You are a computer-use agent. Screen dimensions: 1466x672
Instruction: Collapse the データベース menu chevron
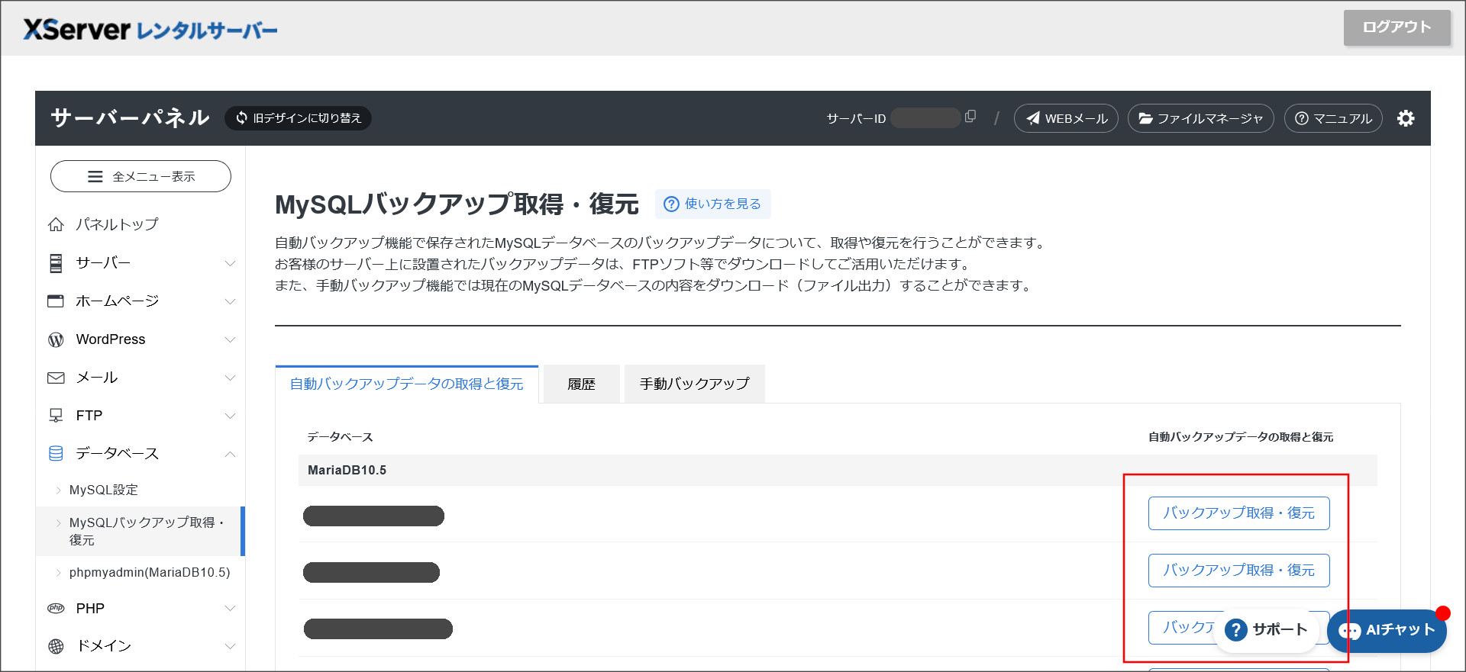click(230, 454)
